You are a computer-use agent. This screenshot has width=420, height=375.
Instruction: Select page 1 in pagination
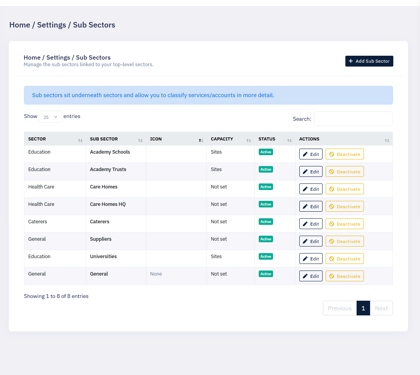coord(363,308)
